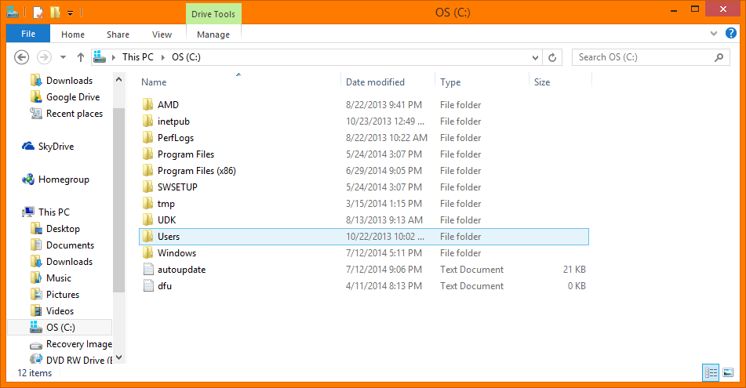This screenshot has height=388, width=746.
Task: Open SkyDrive in the navigation pane
Action: [55, 147]
